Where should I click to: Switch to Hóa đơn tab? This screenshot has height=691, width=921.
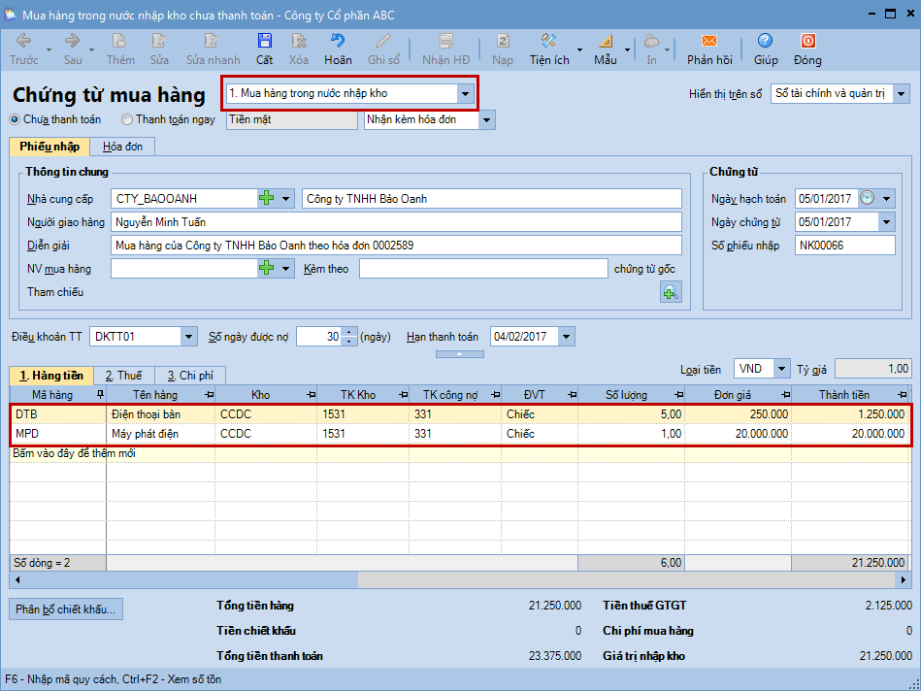point(122,147)
